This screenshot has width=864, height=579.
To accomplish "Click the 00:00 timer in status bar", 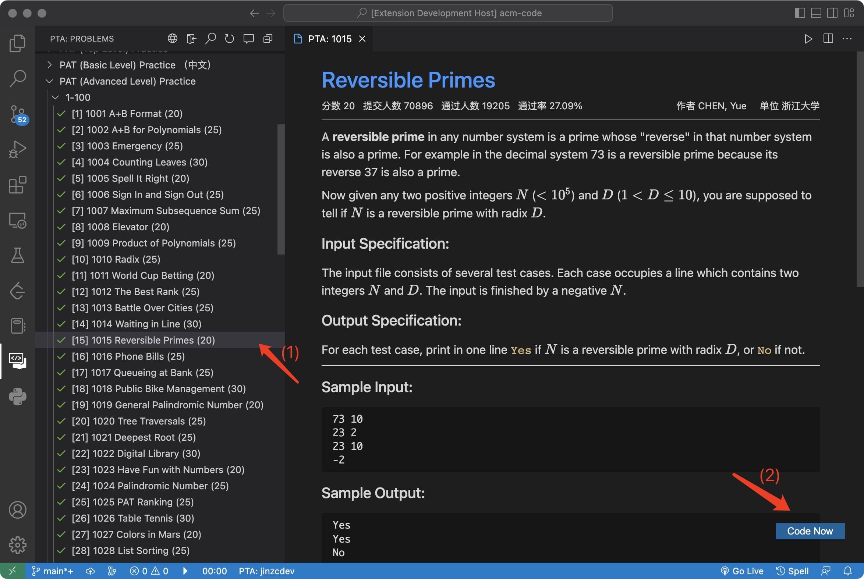I will [x=214, y=571].
